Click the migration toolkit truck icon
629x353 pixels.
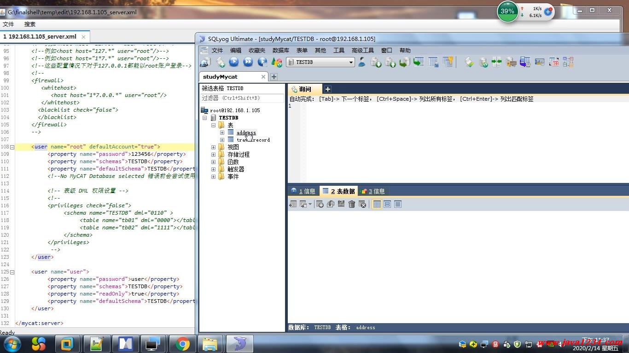tap(511, 62)
